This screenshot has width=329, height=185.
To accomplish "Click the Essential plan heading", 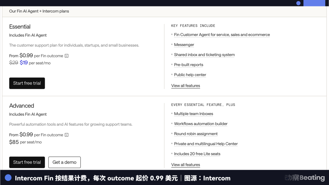I will pos(20,26).
